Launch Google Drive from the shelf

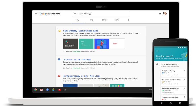point(53,90)
